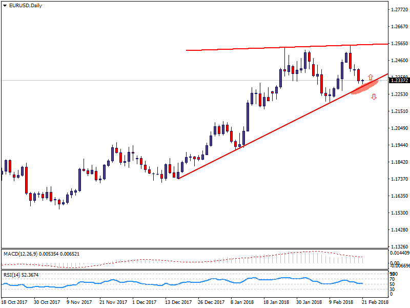Click the 1.17370 price axis label
The image size is (410, 308).
[398, 179]
